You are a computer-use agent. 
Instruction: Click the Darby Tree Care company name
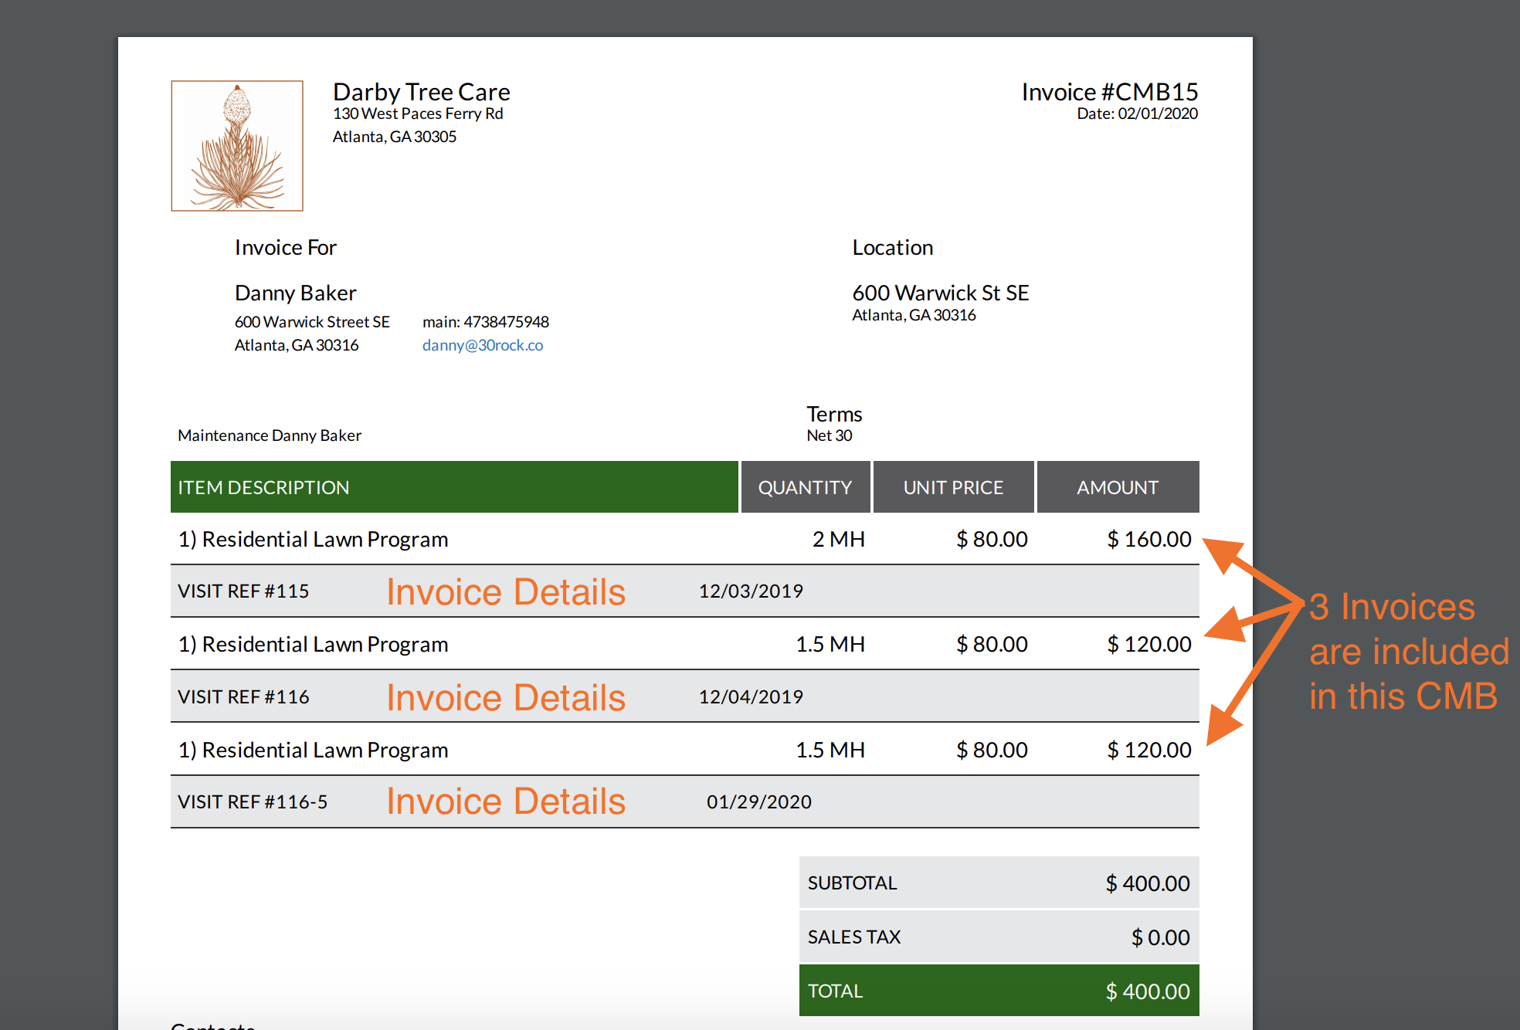(x=421, y=92)
